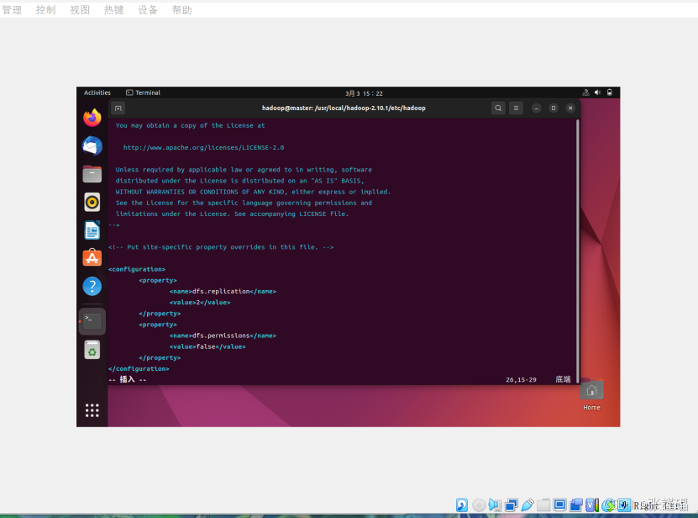Open the Files manager in the dock
This screenshot has height=518, width=698.
point(92,174)
